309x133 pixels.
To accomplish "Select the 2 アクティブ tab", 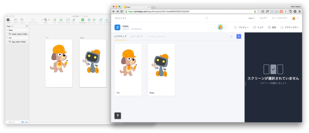I will pyautogui.click(x=121, y=37).
